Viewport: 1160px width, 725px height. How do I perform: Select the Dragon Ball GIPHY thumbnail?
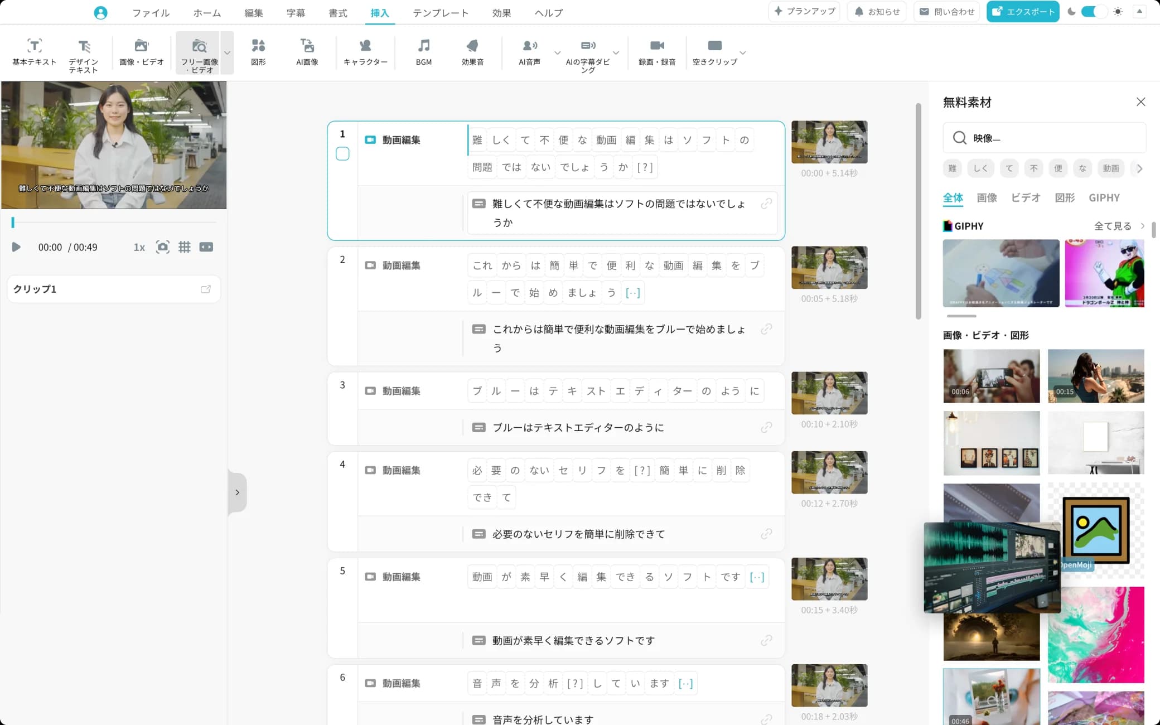(1105, 273)
